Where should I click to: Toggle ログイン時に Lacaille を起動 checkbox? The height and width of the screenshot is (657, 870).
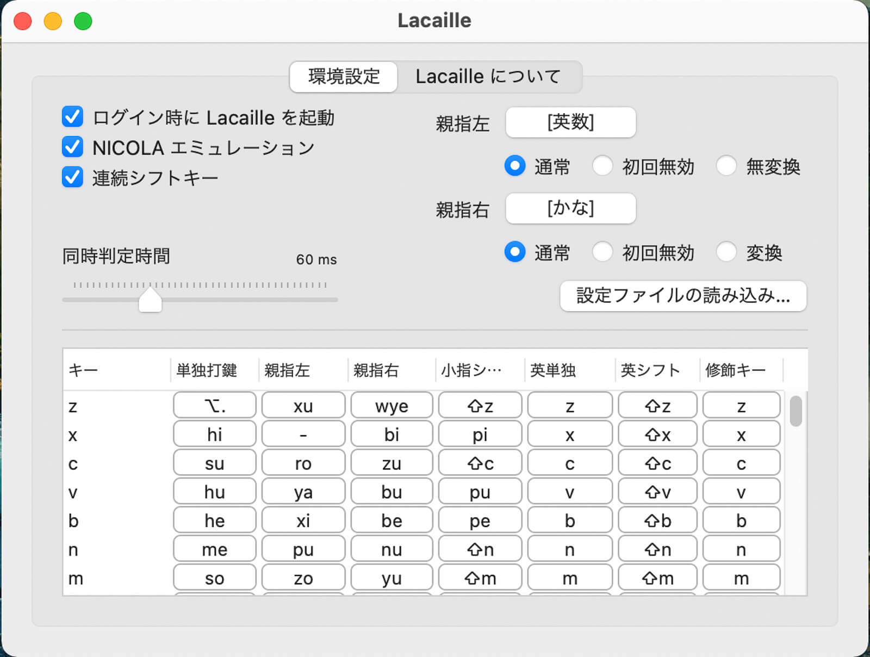click(72, 117)
